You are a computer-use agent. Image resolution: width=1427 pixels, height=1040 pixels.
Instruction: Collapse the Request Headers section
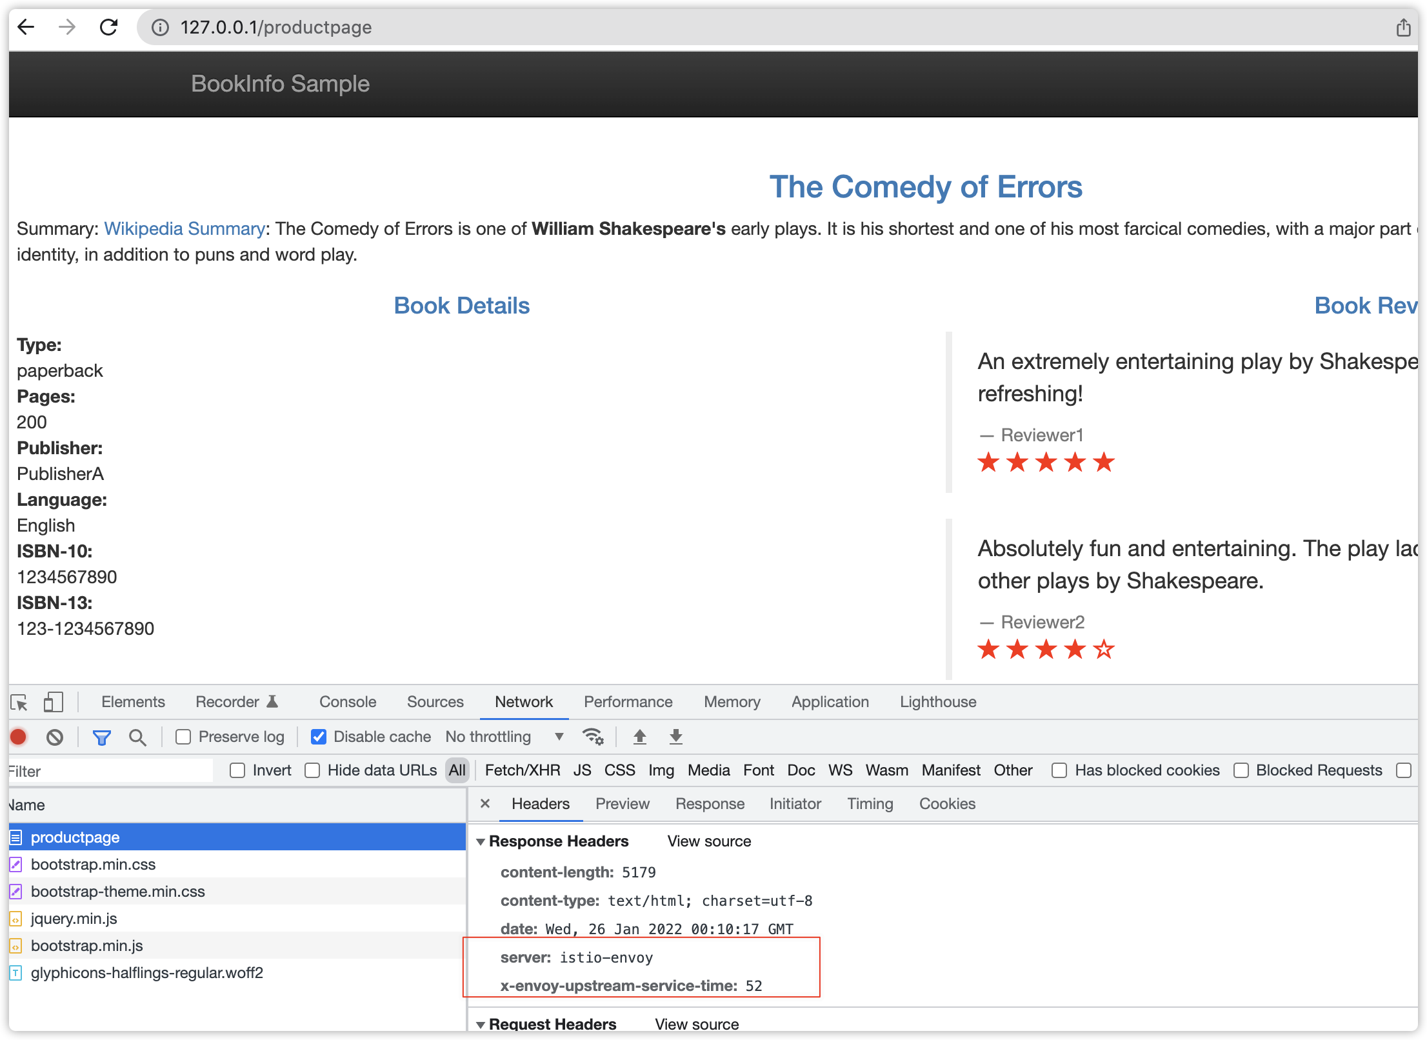click(x=481, y=1025)
